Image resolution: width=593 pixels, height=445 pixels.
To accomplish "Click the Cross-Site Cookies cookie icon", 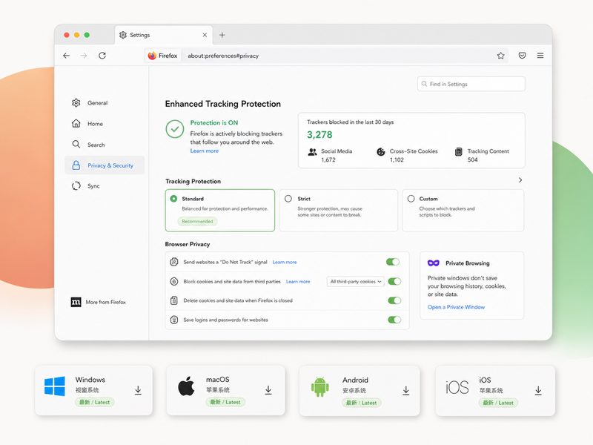I will coord(381,152).
